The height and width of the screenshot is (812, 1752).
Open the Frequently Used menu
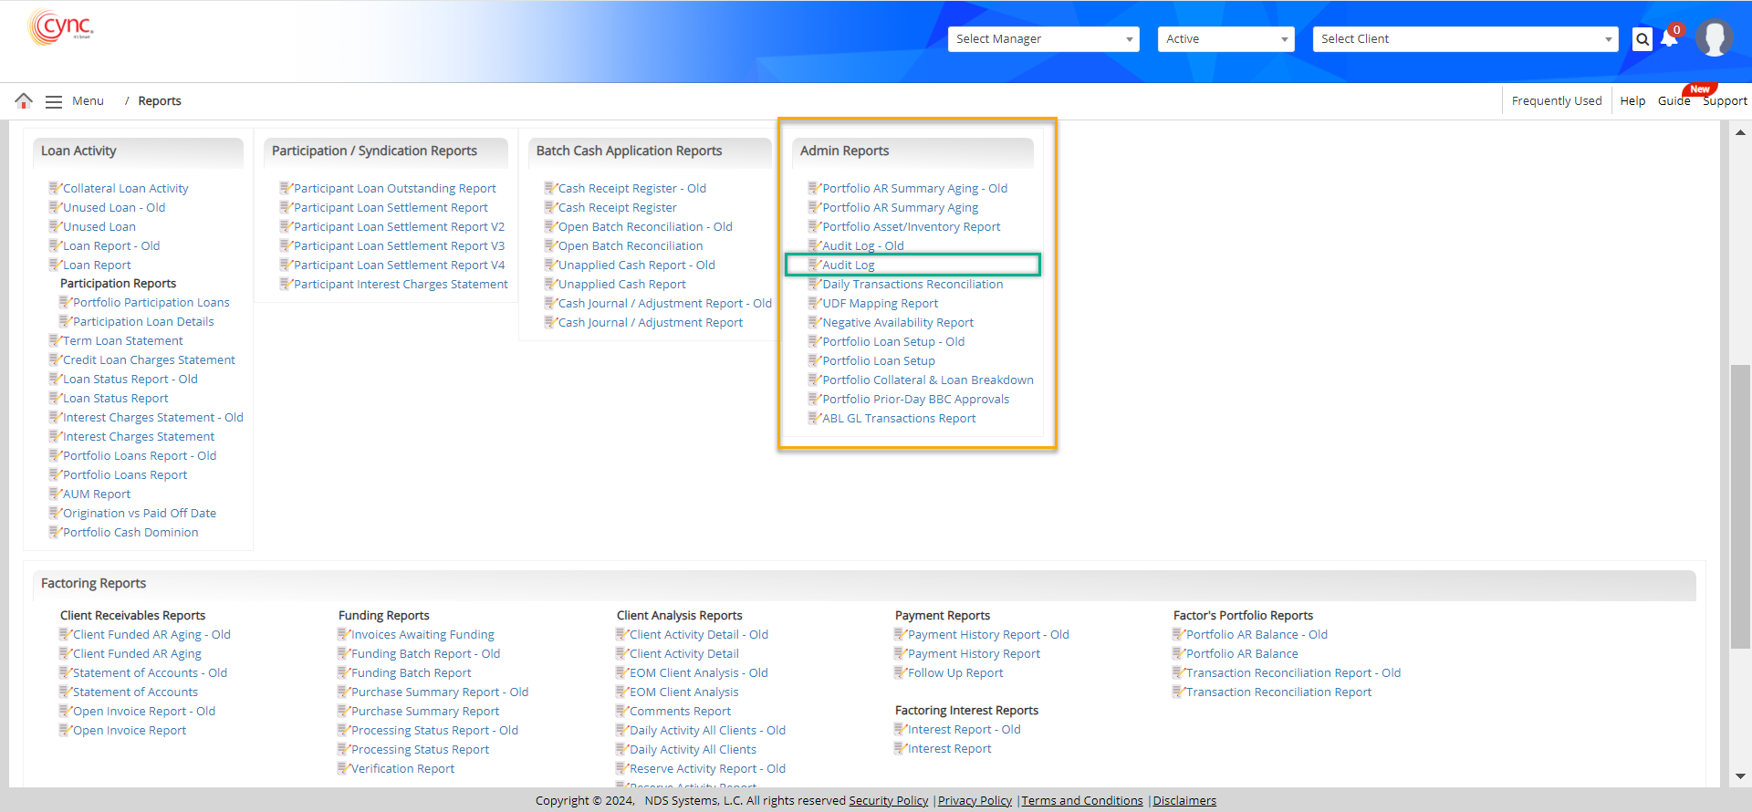click(1556, 101)
